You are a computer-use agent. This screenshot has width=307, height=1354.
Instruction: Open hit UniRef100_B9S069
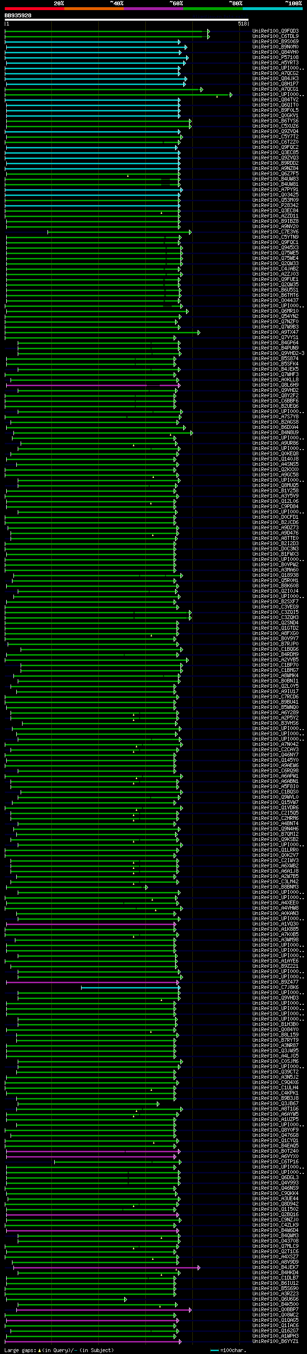tap(275, 41)
